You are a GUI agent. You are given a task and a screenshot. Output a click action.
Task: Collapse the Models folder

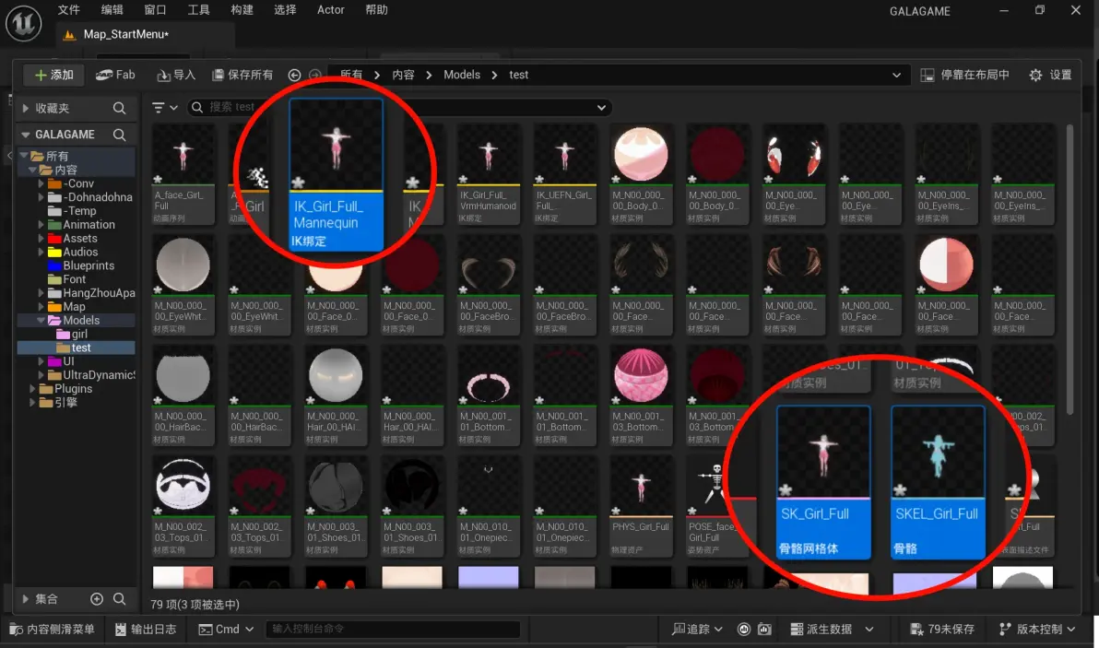pyautogui.click(x=41, y=320)
